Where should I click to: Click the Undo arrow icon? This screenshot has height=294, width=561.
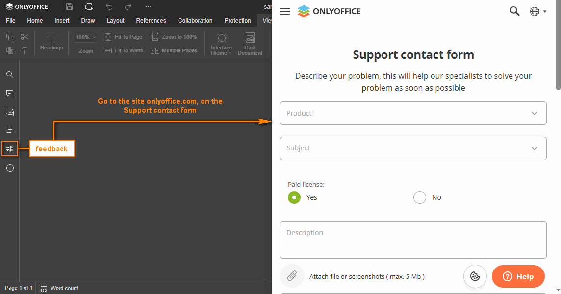(x=109, y=7)
